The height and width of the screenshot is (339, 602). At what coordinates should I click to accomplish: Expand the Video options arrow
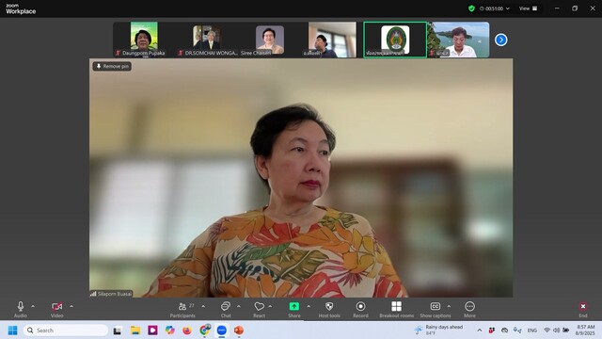click(x=71, y=306)
